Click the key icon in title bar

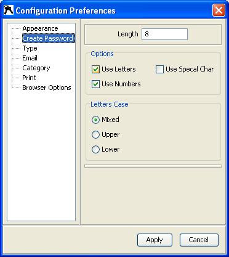[x=9, y=10]
